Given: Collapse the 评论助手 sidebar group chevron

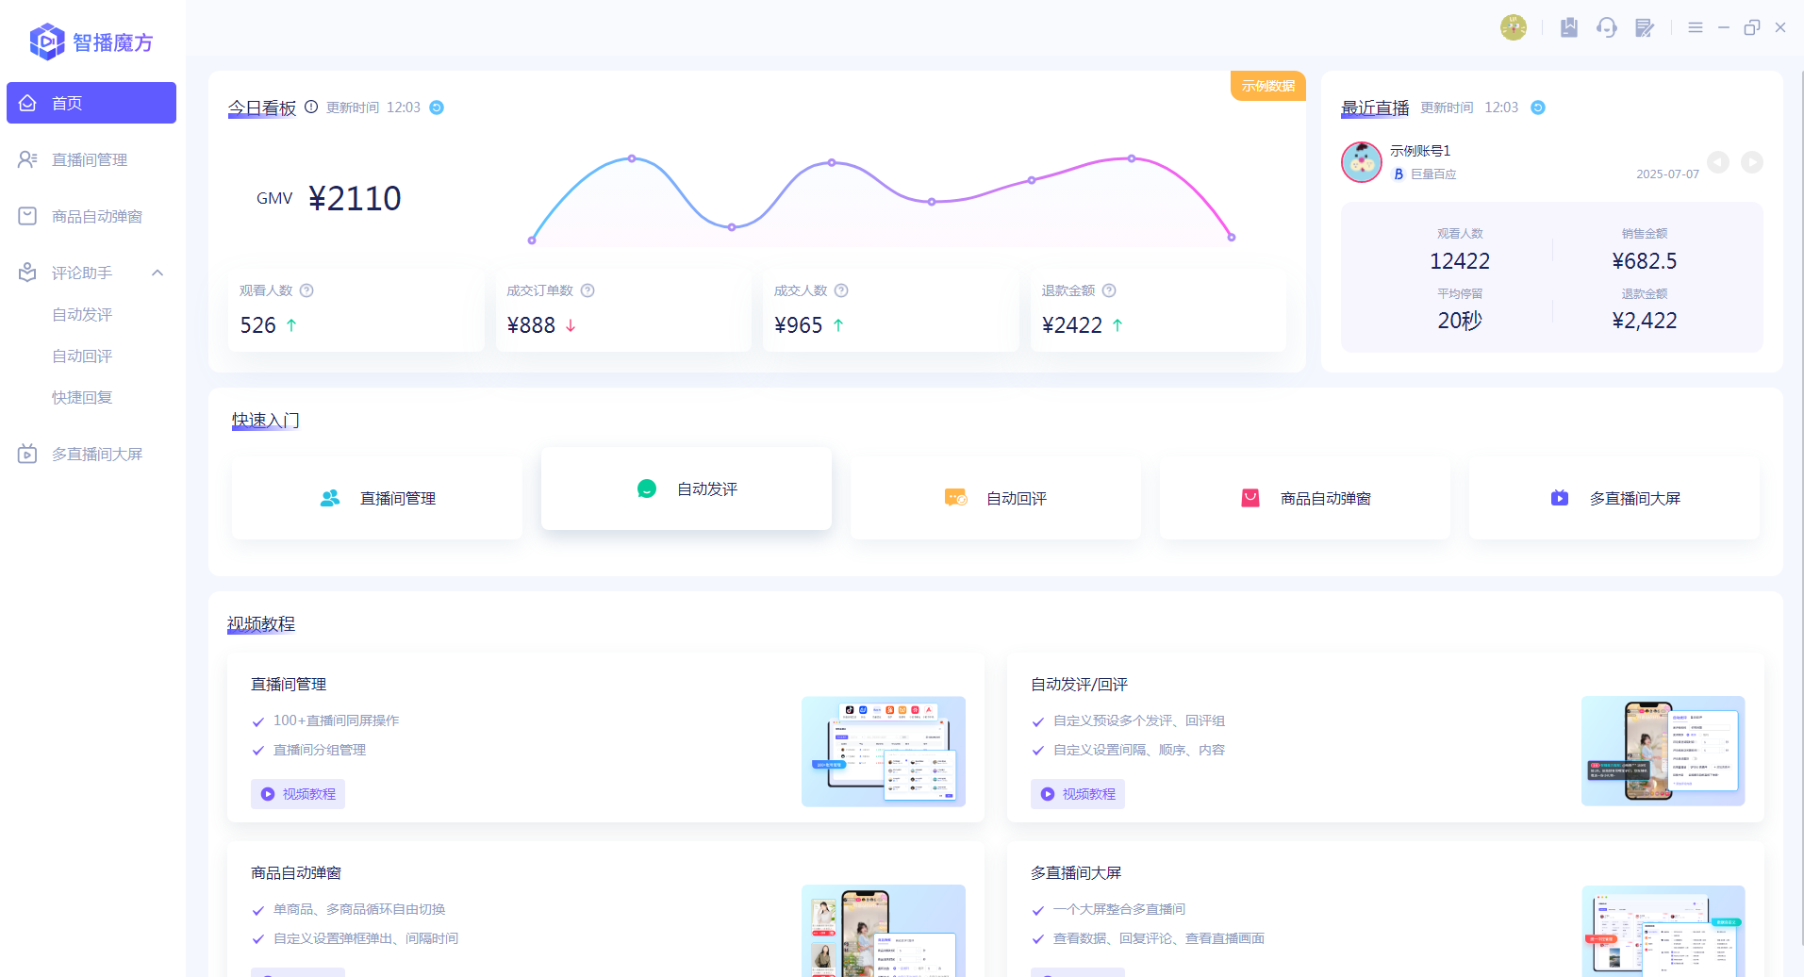Looking at the screenshot, I should click(x=157, y=273).
